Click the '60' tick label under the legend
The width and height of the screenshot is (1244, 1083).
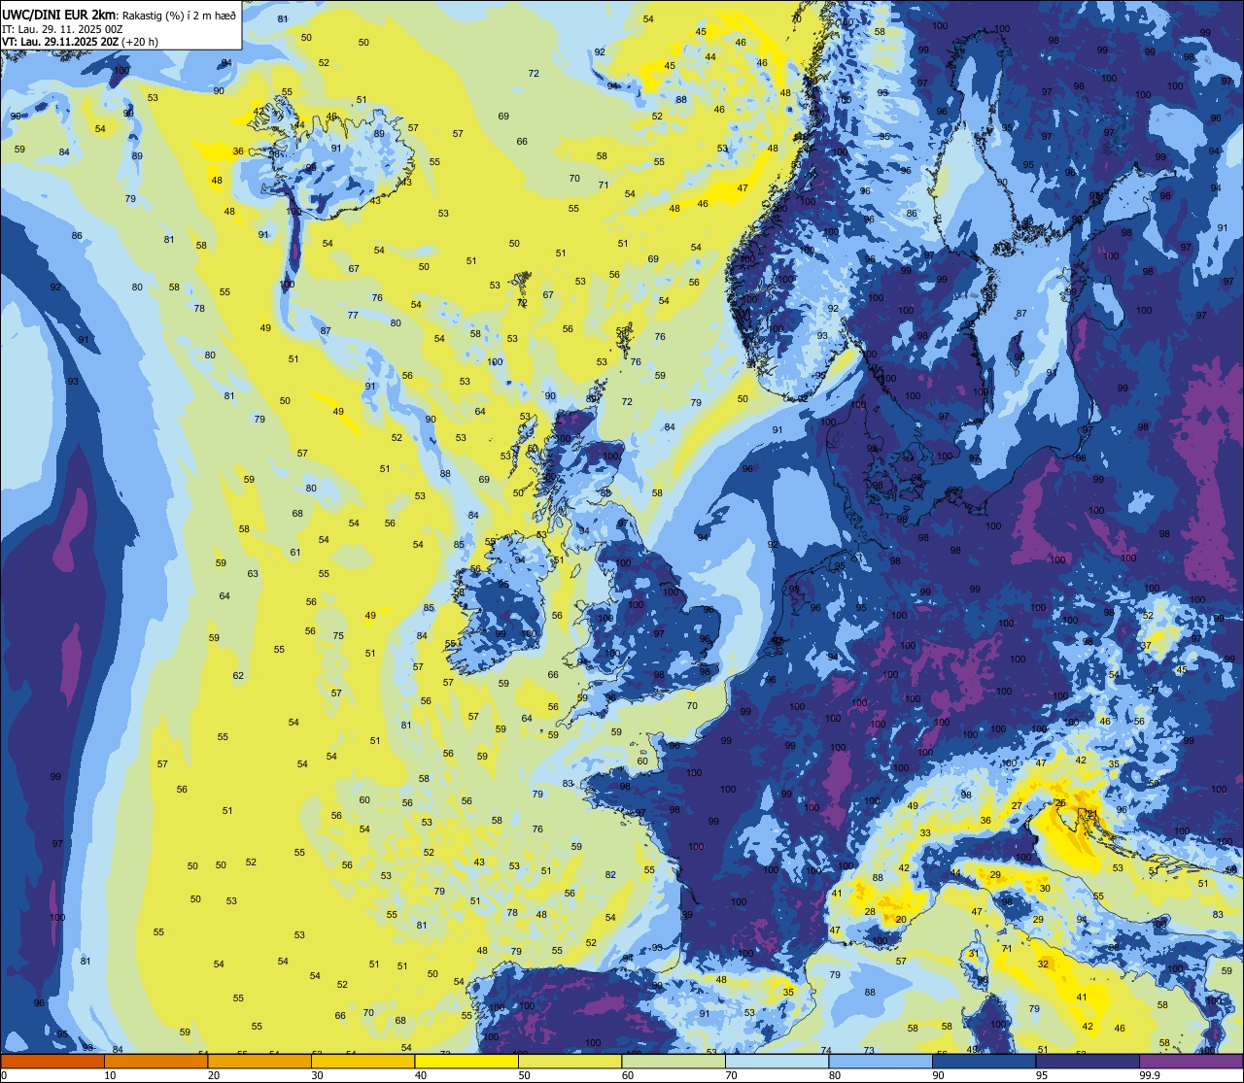[x=628, y=1075]
